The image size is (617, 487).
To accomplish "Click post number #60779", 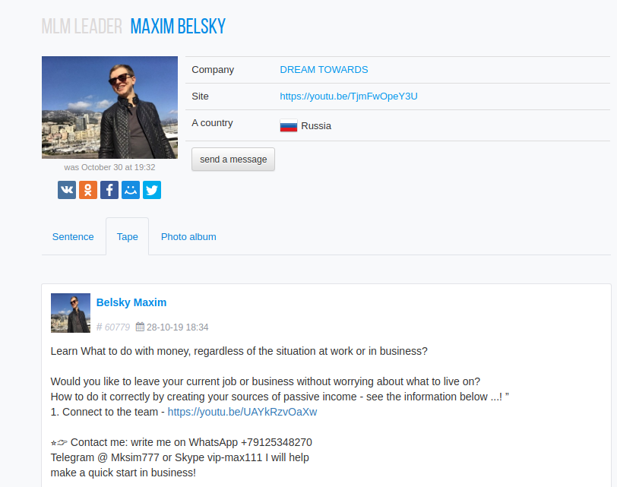I will 113,327.
